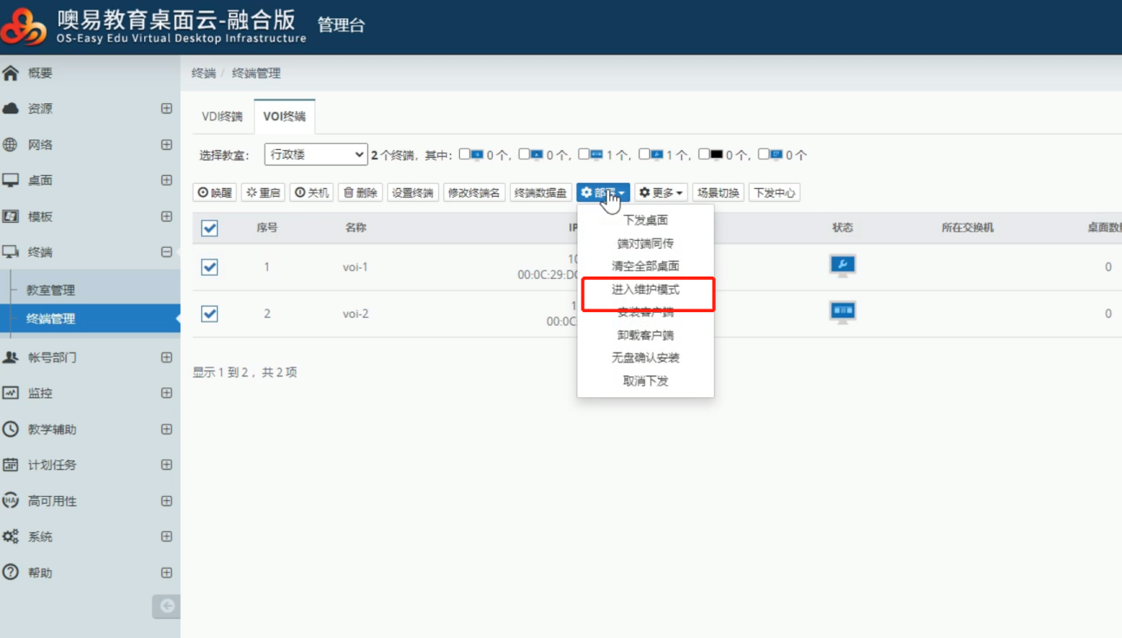Open the 概要 home icon in sidebar
Image resolution: width=1122 pixels, height=638 pixels.
[11, 74]
